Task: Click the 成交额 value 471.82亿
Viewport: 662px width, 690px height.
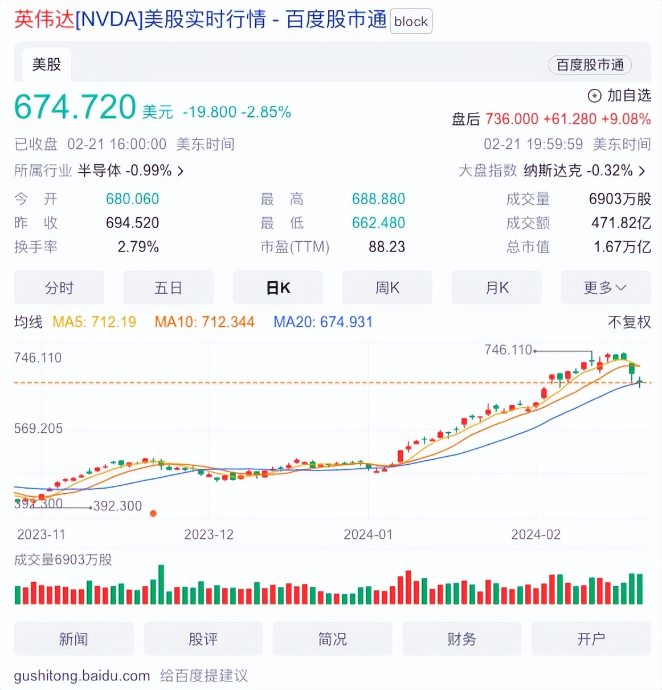Action: coord(621,223)
